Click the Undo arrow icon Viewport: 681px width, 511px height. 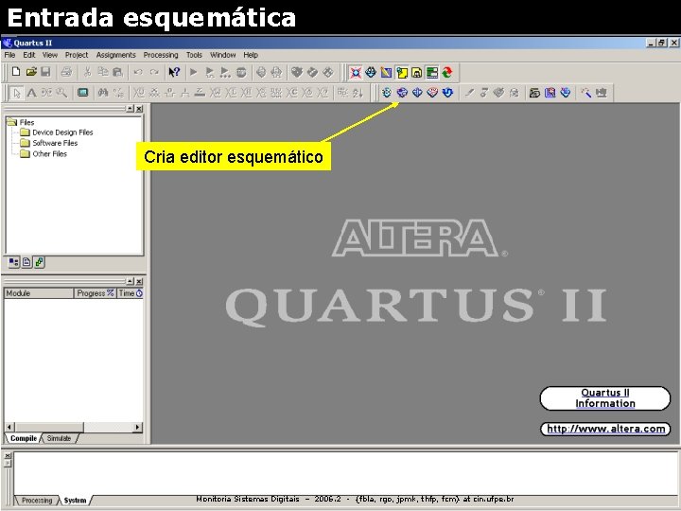(x=138, y=72)
